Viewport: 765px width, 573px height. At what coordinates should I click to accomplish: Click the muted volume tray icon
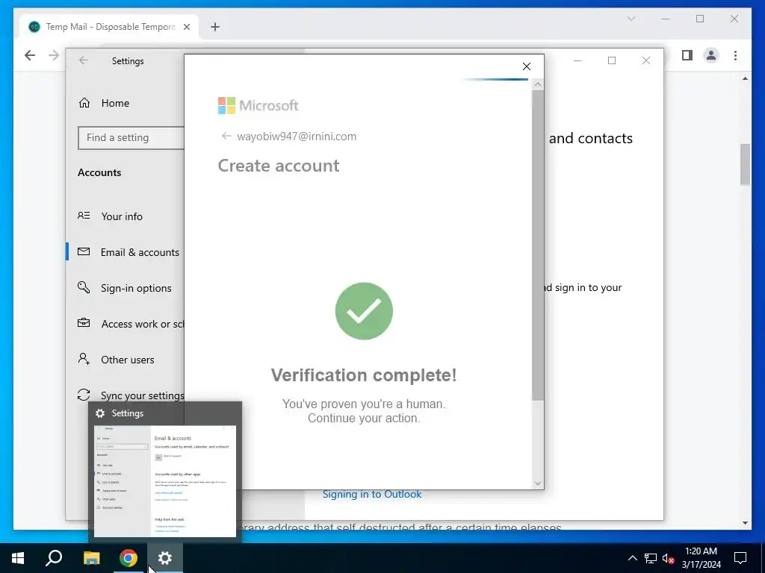pyautogui.click(x=669, y=558)
